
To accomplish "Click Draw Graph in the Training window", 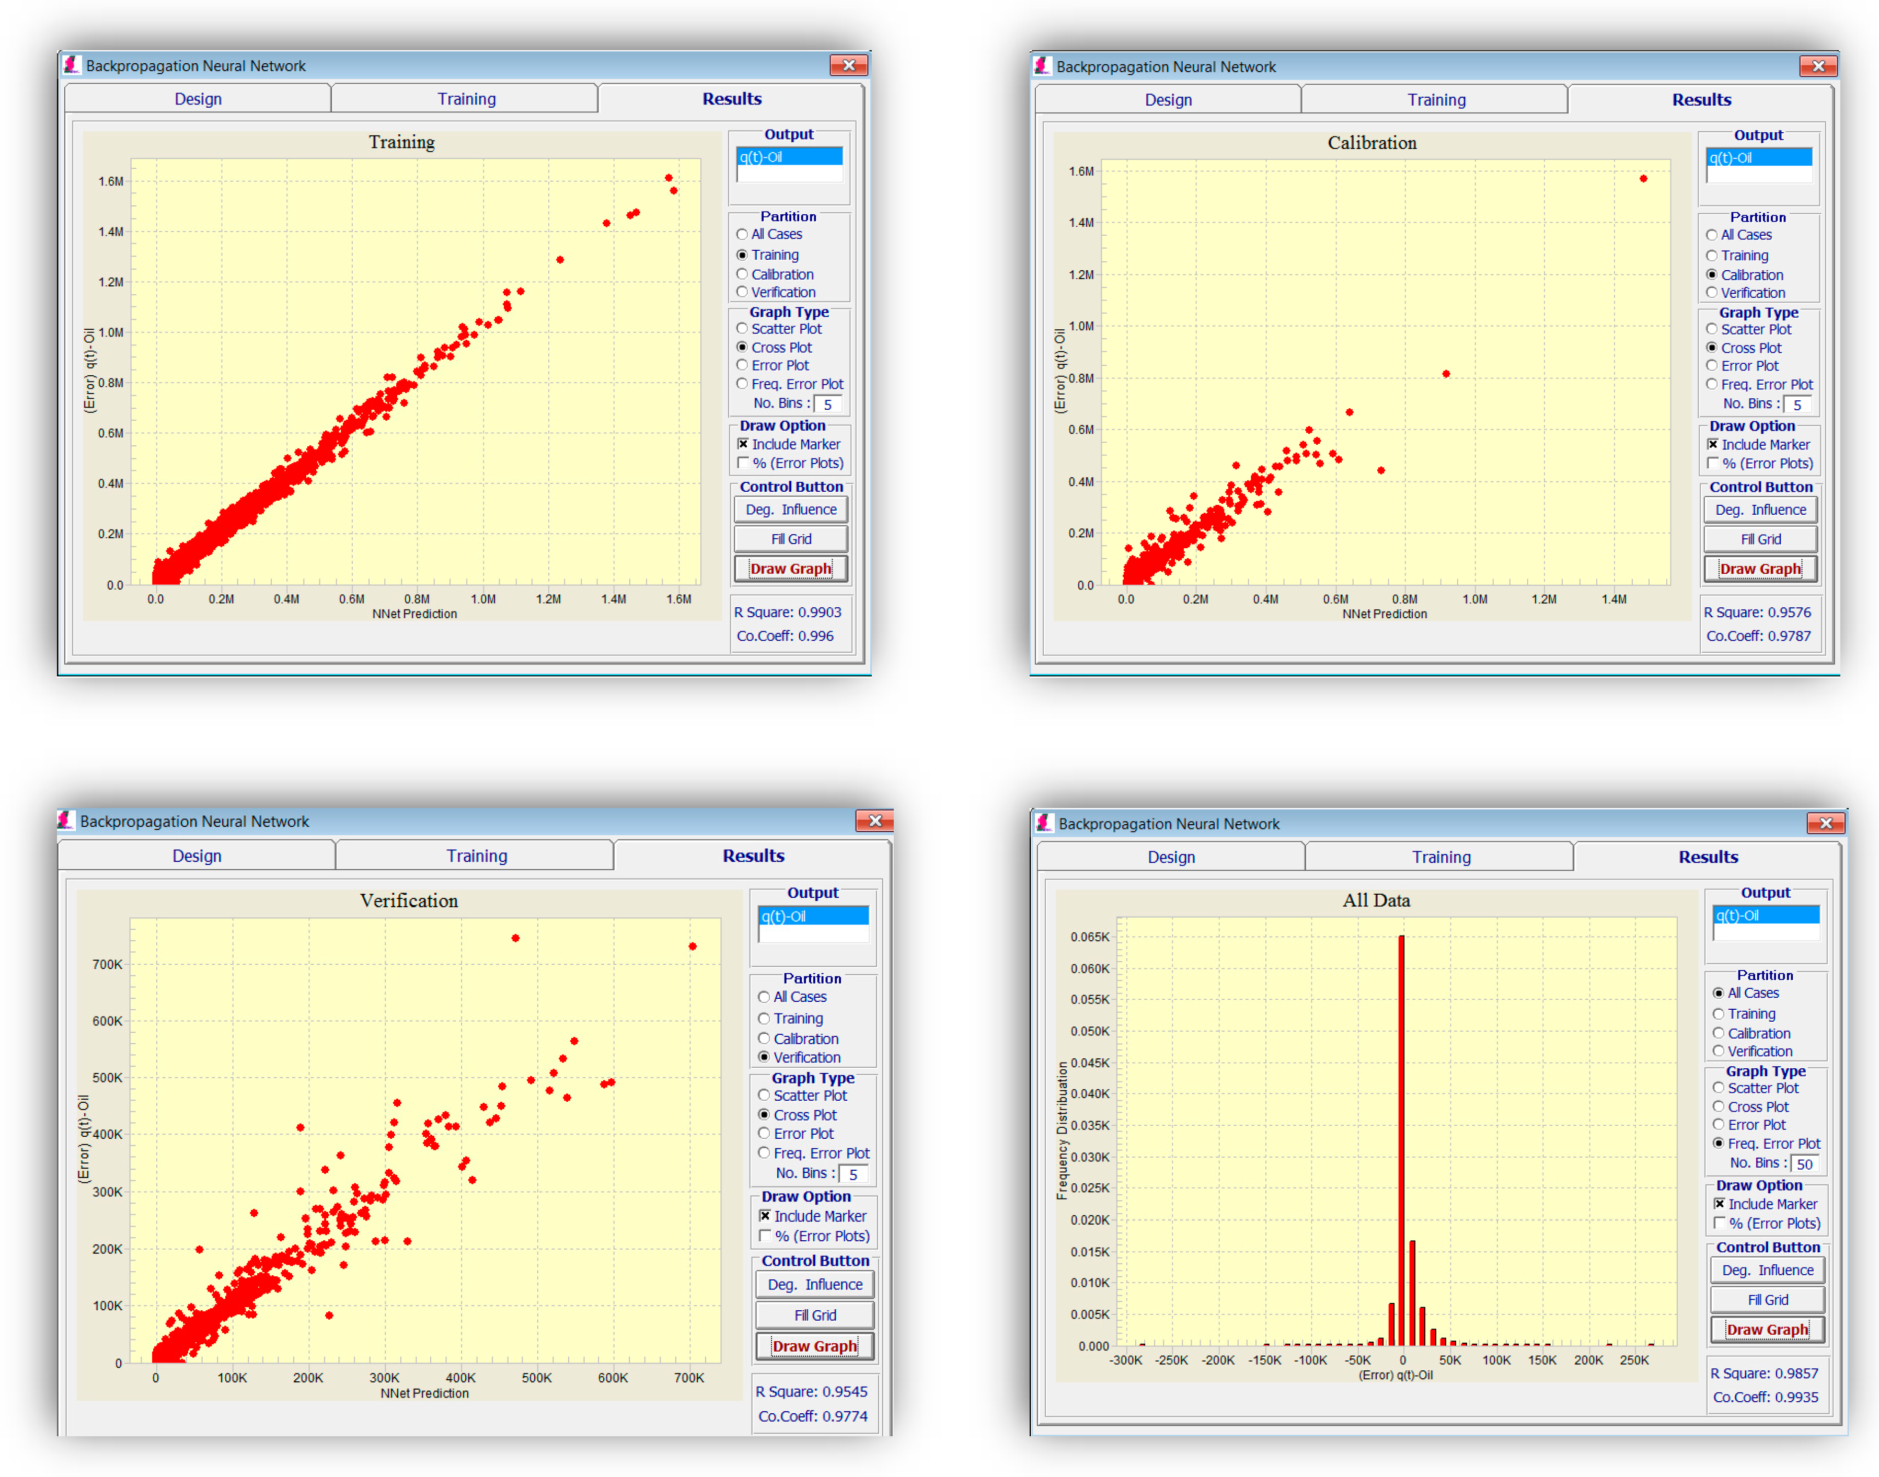I will coord(791,568).
